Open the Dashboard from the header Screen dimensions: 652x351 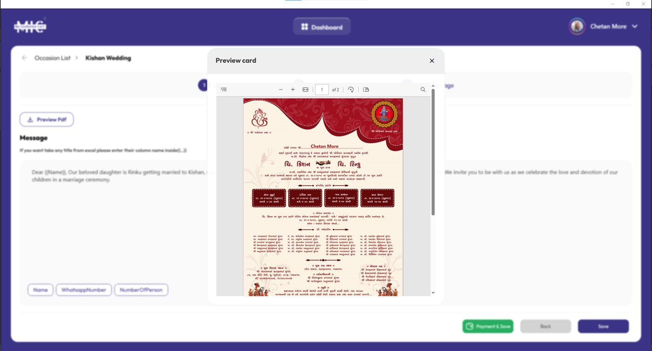coord(322,26)
